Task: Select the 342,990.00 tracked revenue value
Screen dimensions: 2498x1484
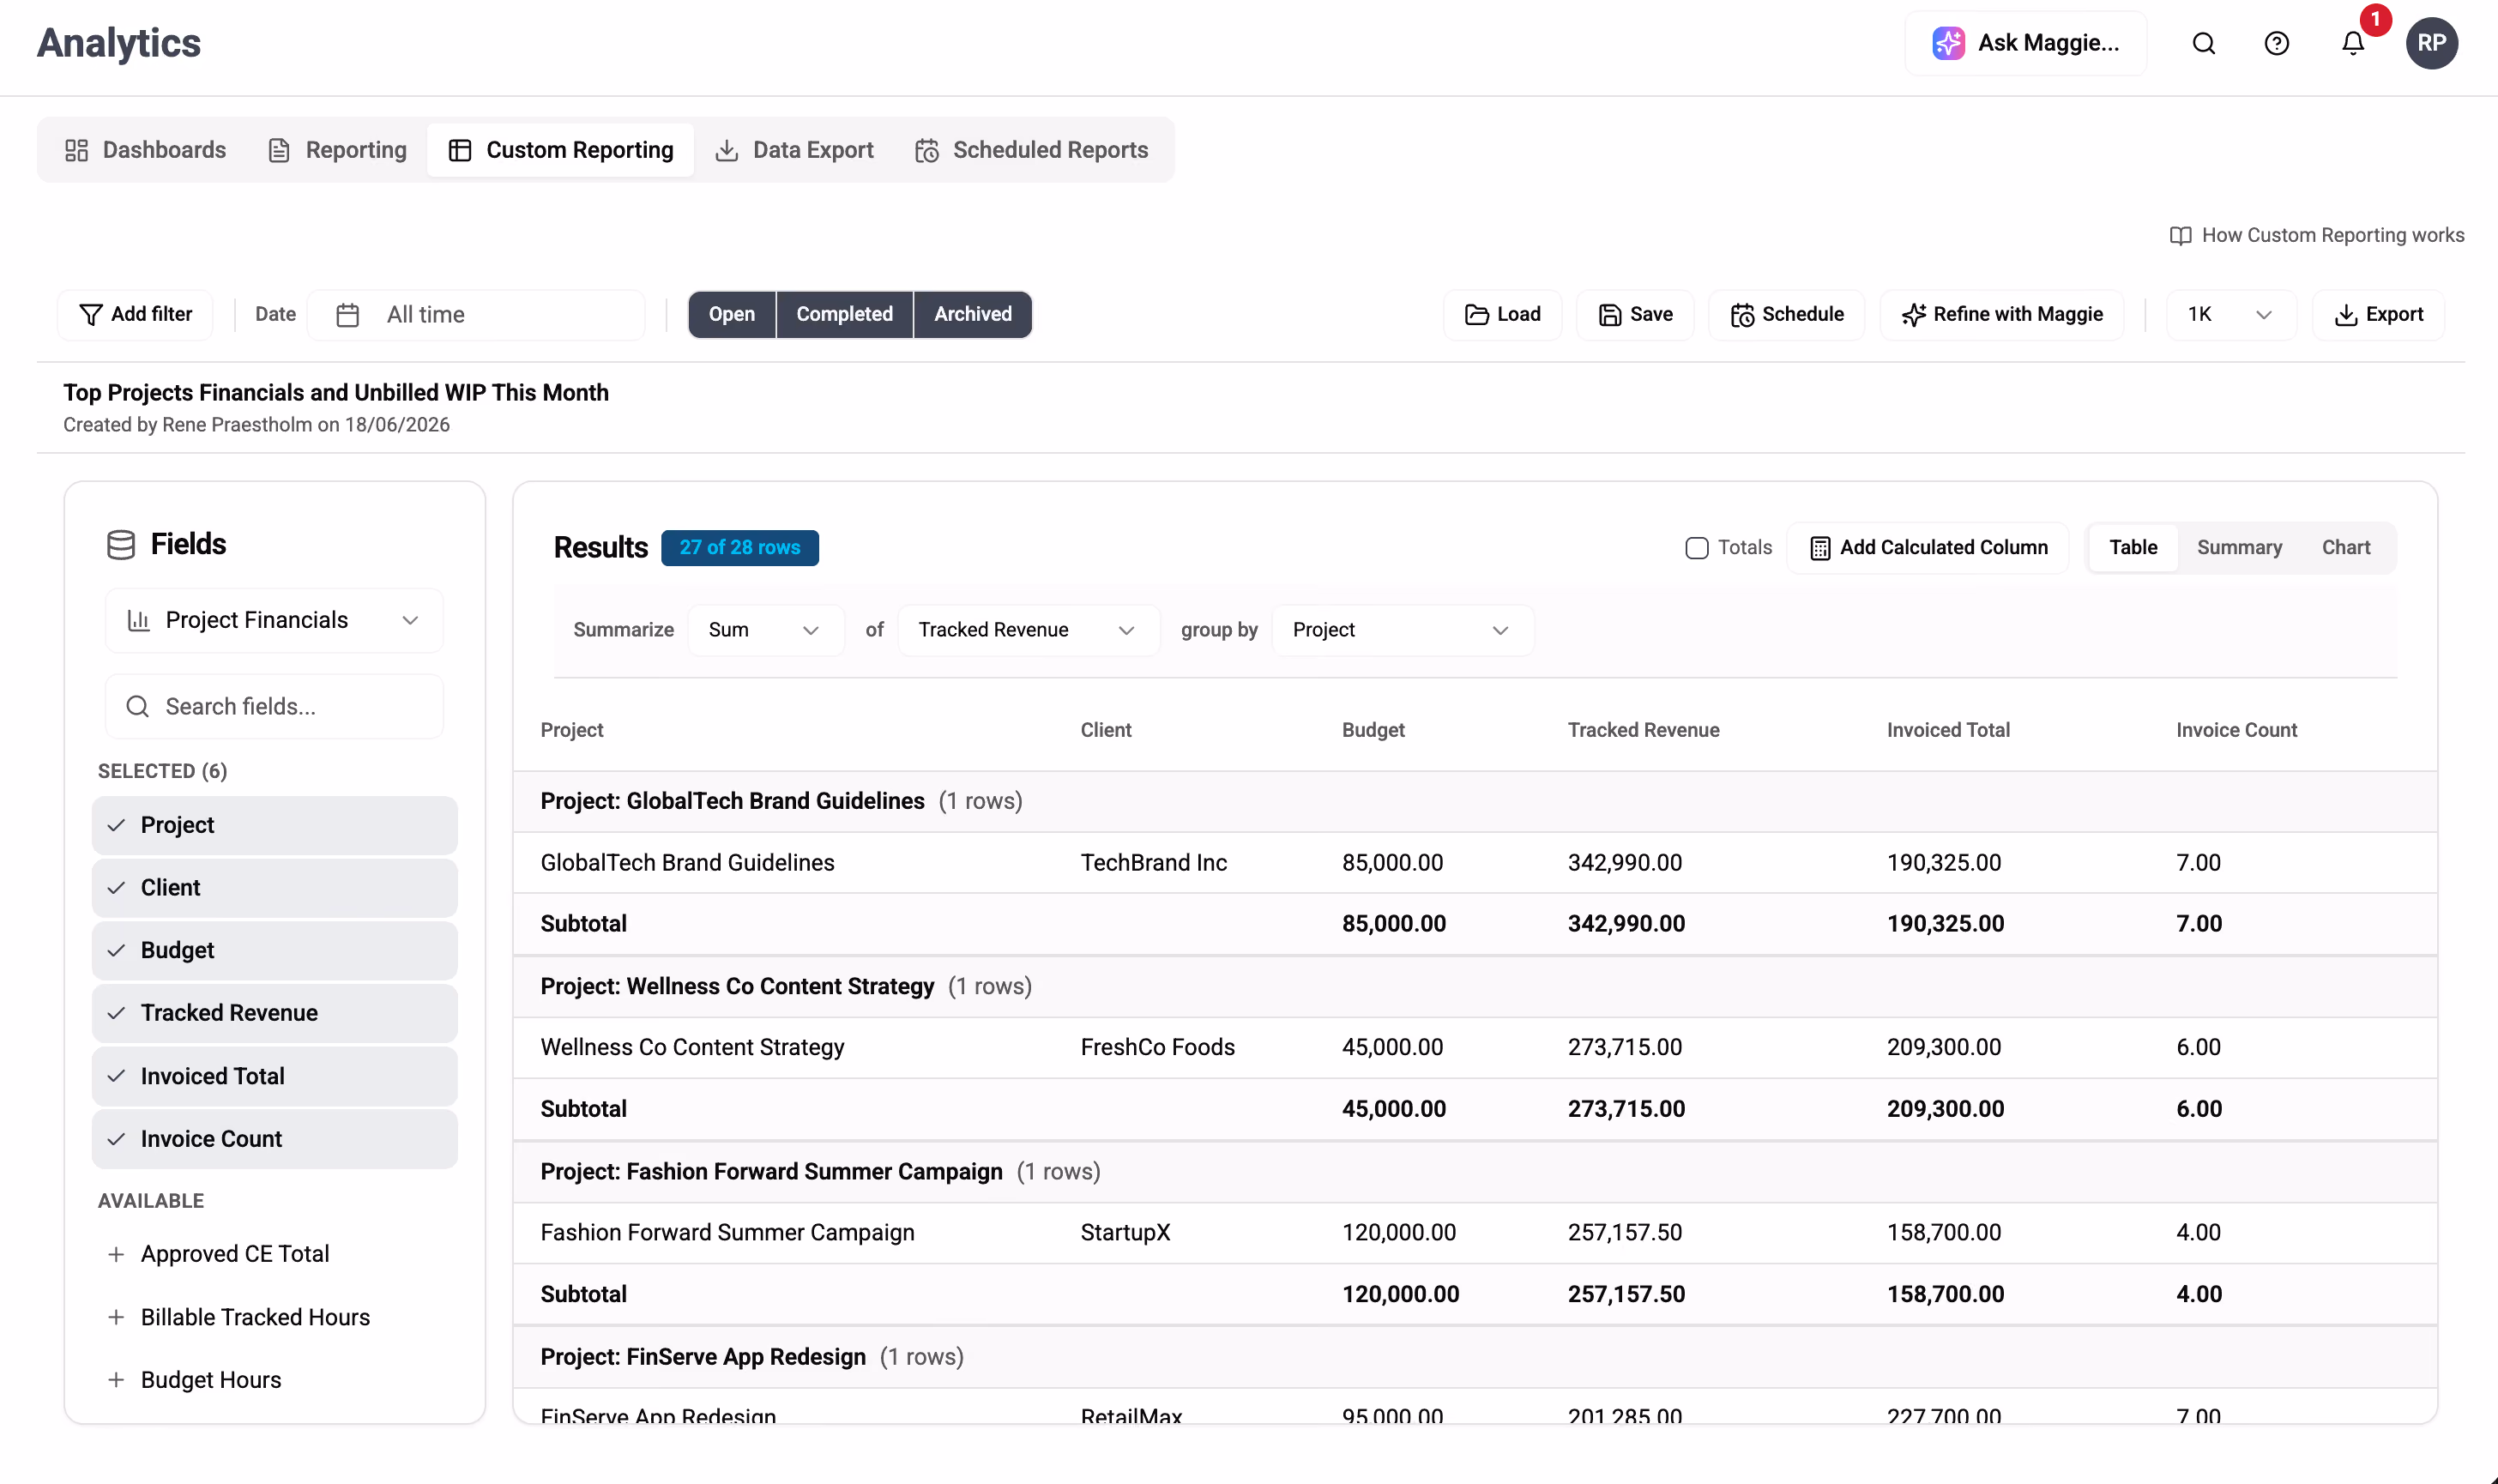Action: coord(1624,863)
